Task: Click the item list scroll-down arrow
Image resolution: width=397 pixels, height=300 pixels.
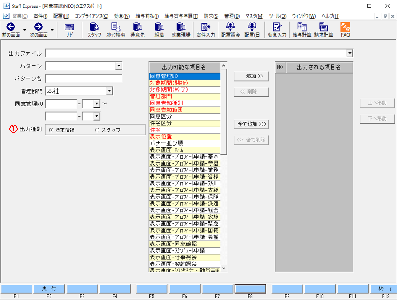Action: 224,268
